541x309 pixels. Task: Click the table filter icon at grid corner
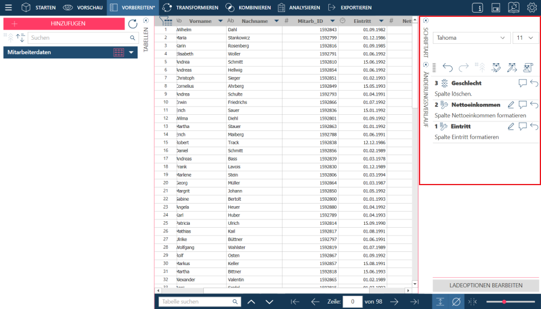pyautogui.click(x=166, y=21)
